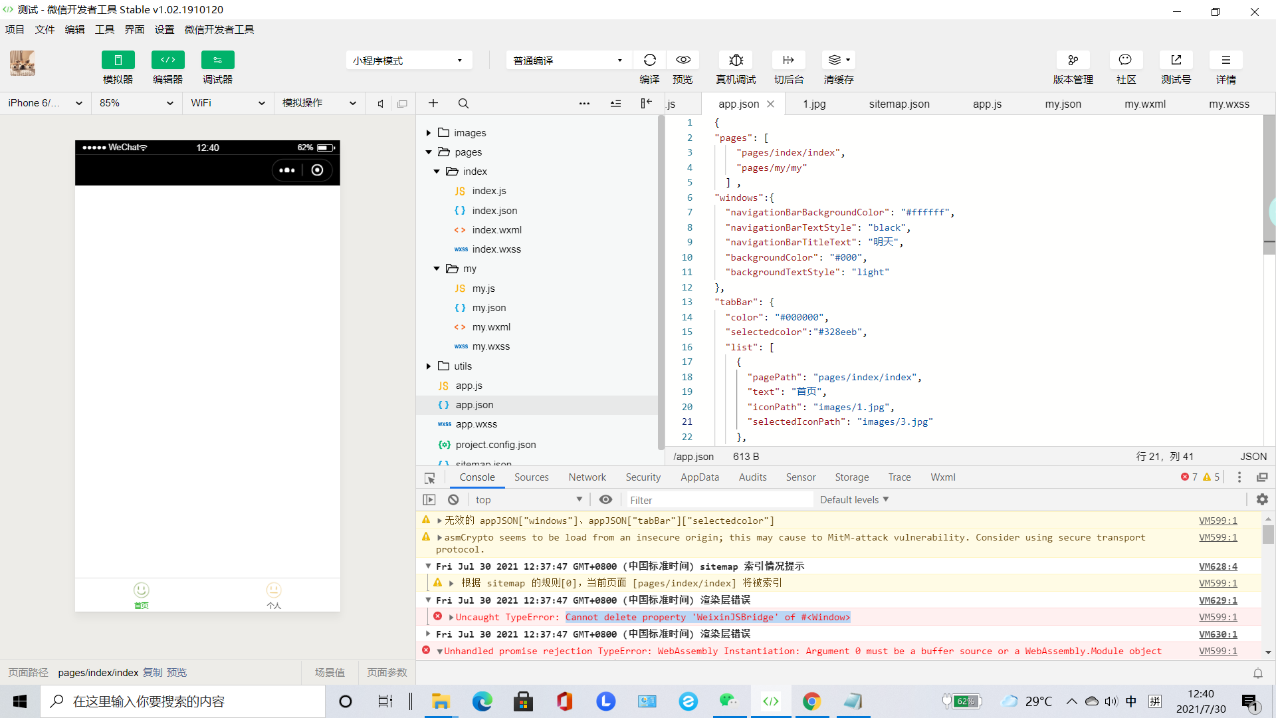This screenshot has height=718, width=1276.
Task: Open console settings gear icon
Action: point(1262,499)
